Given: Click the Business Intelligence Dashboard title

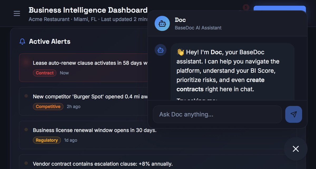Looking at the screenshot, I should click(x=88, y=10).
